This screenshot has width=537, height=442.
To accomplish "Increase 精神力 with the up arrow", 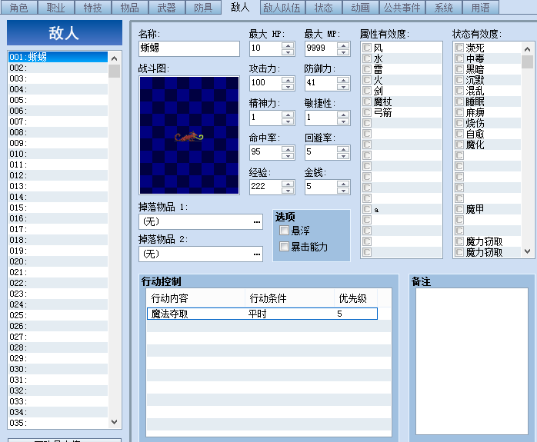I will (x=288, y=114).
